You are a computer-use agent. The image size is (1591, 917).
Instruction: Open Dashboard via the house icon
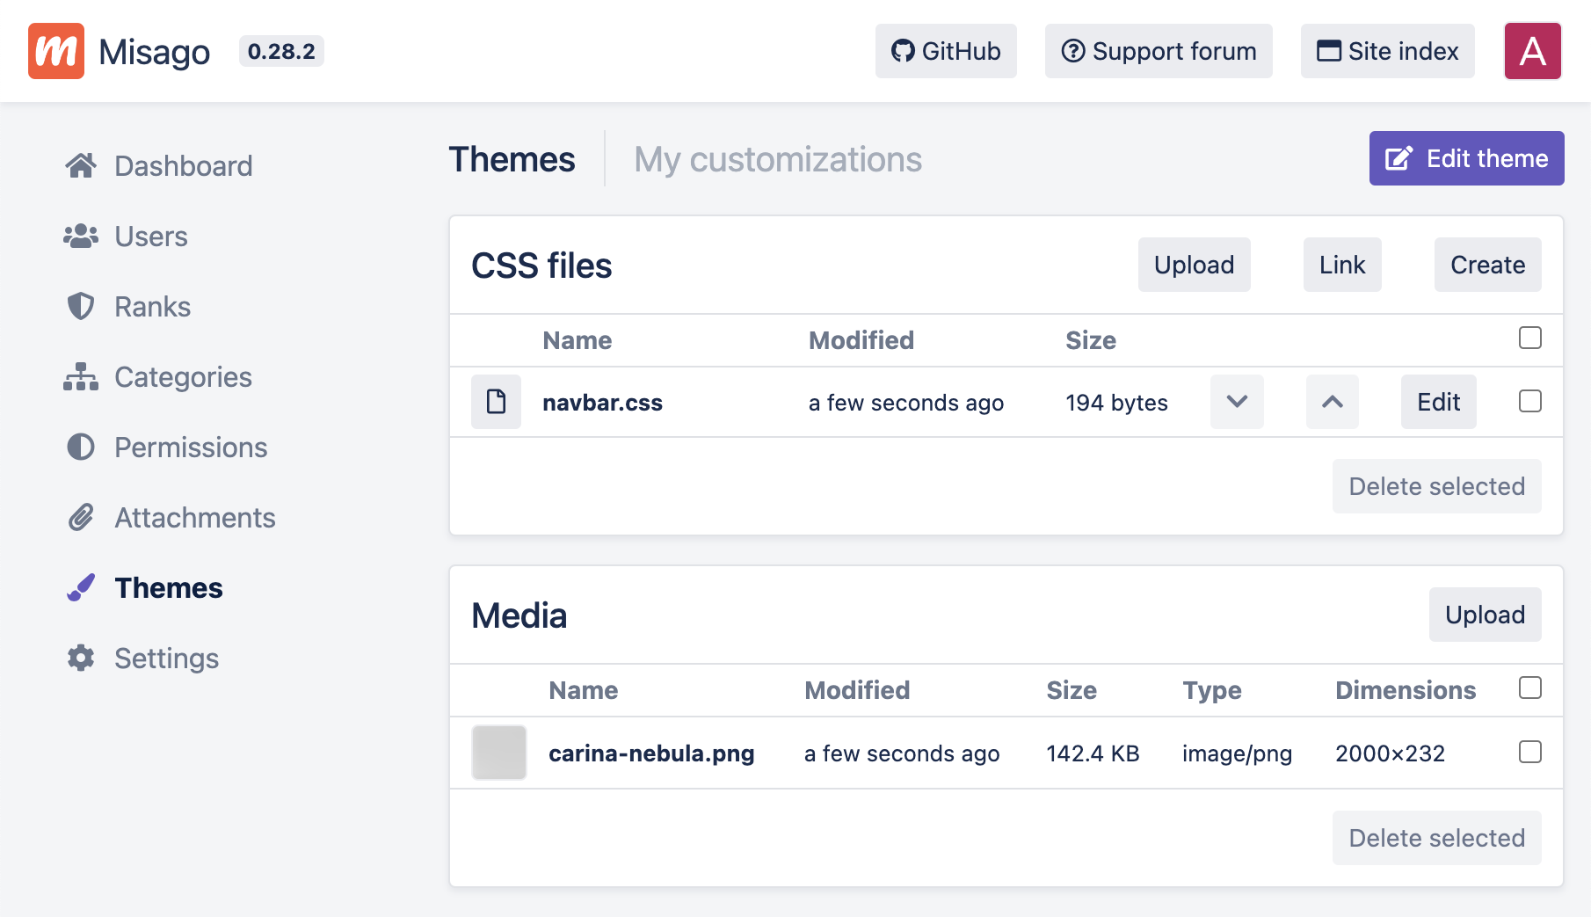coord(81,165)
